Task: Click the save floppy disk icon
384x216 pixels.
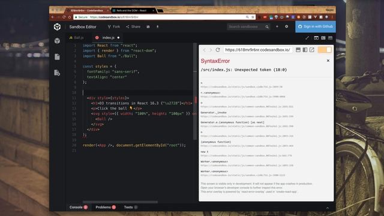Action: (x=148, y=26)
